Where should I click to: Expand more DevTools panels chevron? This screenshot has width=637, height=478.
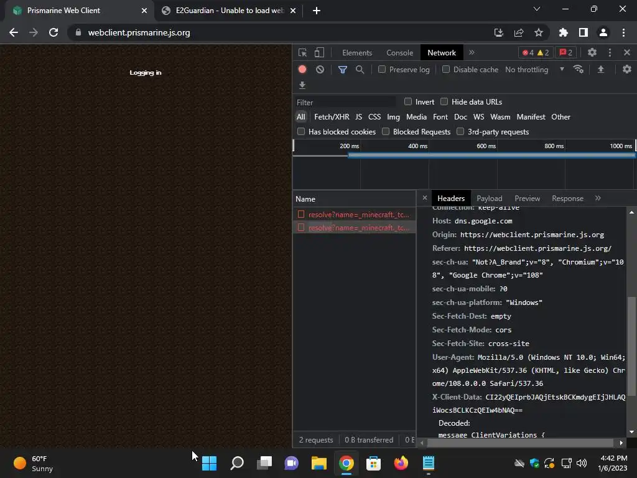pos(472,52)
